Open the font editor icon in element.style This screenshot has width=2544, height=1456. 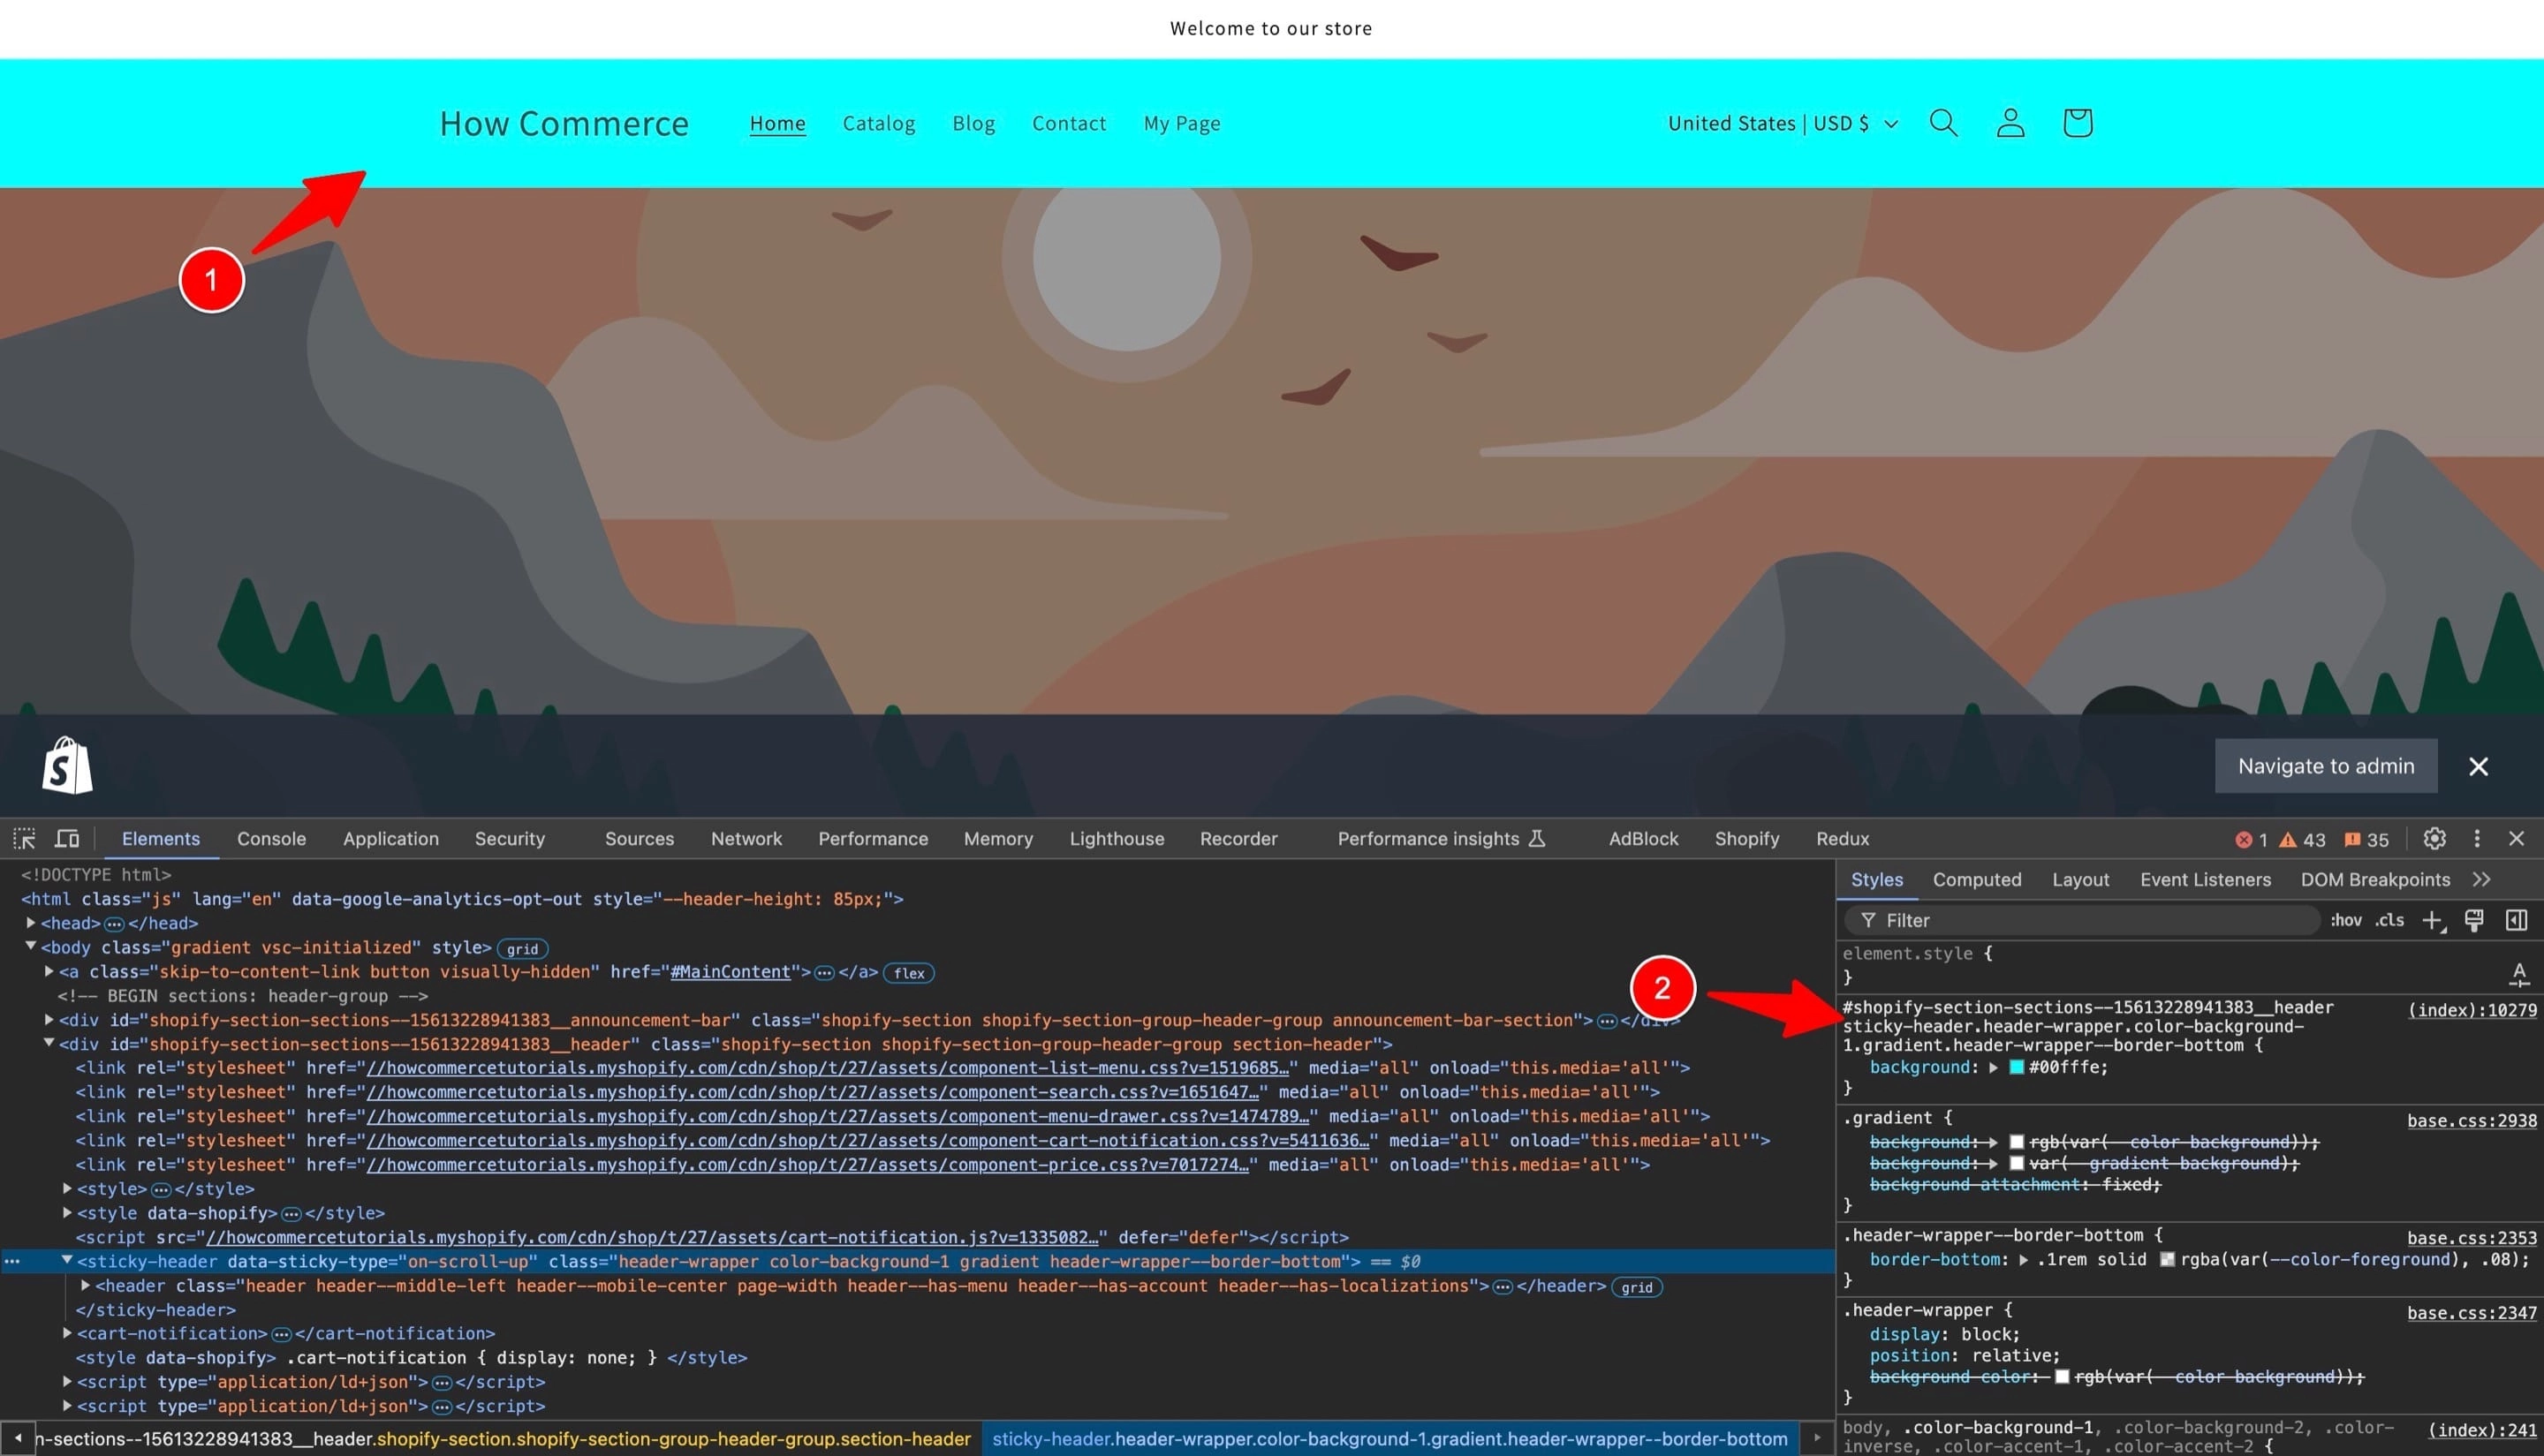[2519, 973]
